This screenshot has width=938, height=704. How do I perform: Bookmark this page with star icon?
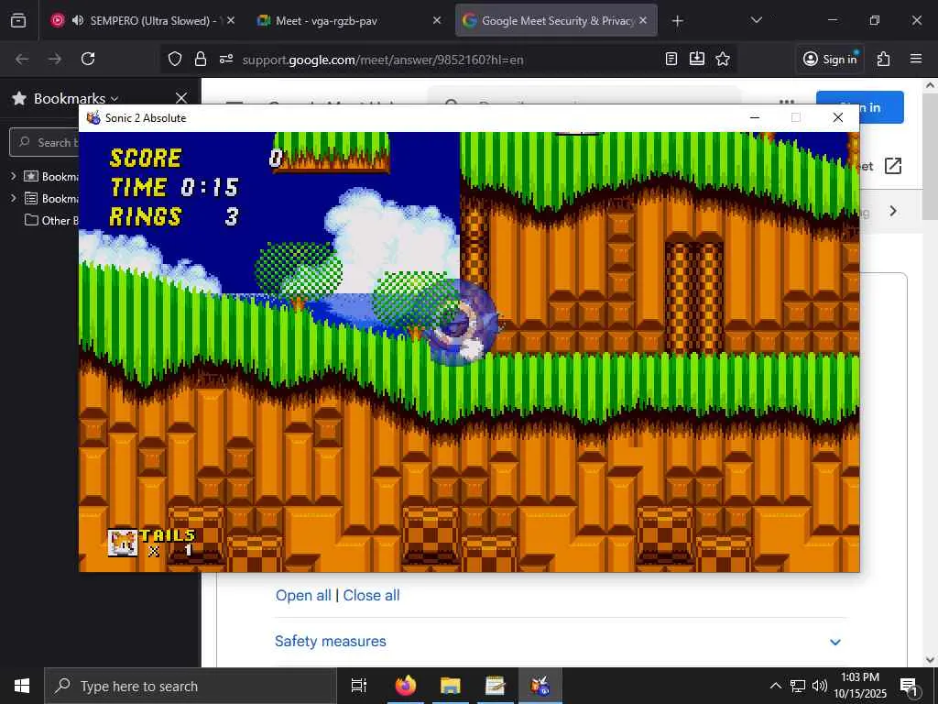click(x=723, y=59)
